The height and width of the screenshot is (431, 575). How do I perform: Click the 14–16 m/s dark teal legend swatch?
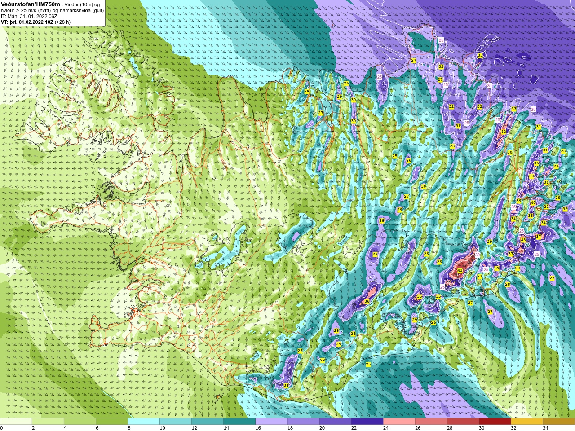(x=239, y=422)
